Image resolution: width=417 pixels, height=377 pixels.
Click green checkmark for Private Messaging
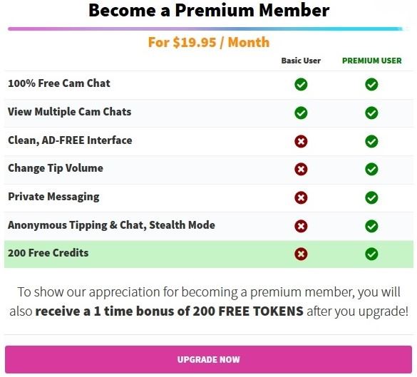tap(371, 198)
